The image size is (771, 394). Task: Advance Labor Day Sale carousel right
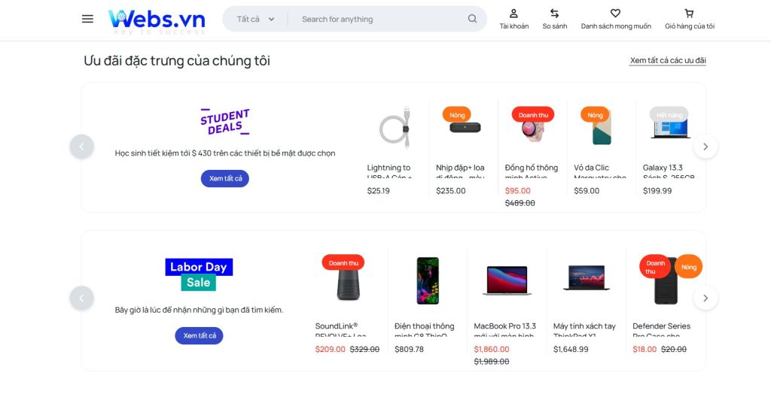tap(705, 298)
